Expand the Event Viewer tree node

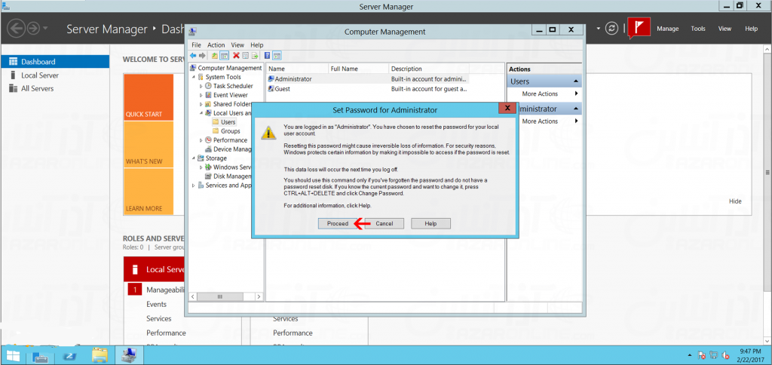(x=201, y=95)
